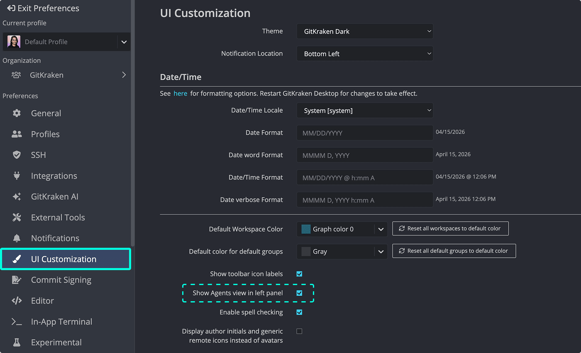Open the Theme dropdown
Viewport: 581px width, 353px height.
[x=364, y=31]
